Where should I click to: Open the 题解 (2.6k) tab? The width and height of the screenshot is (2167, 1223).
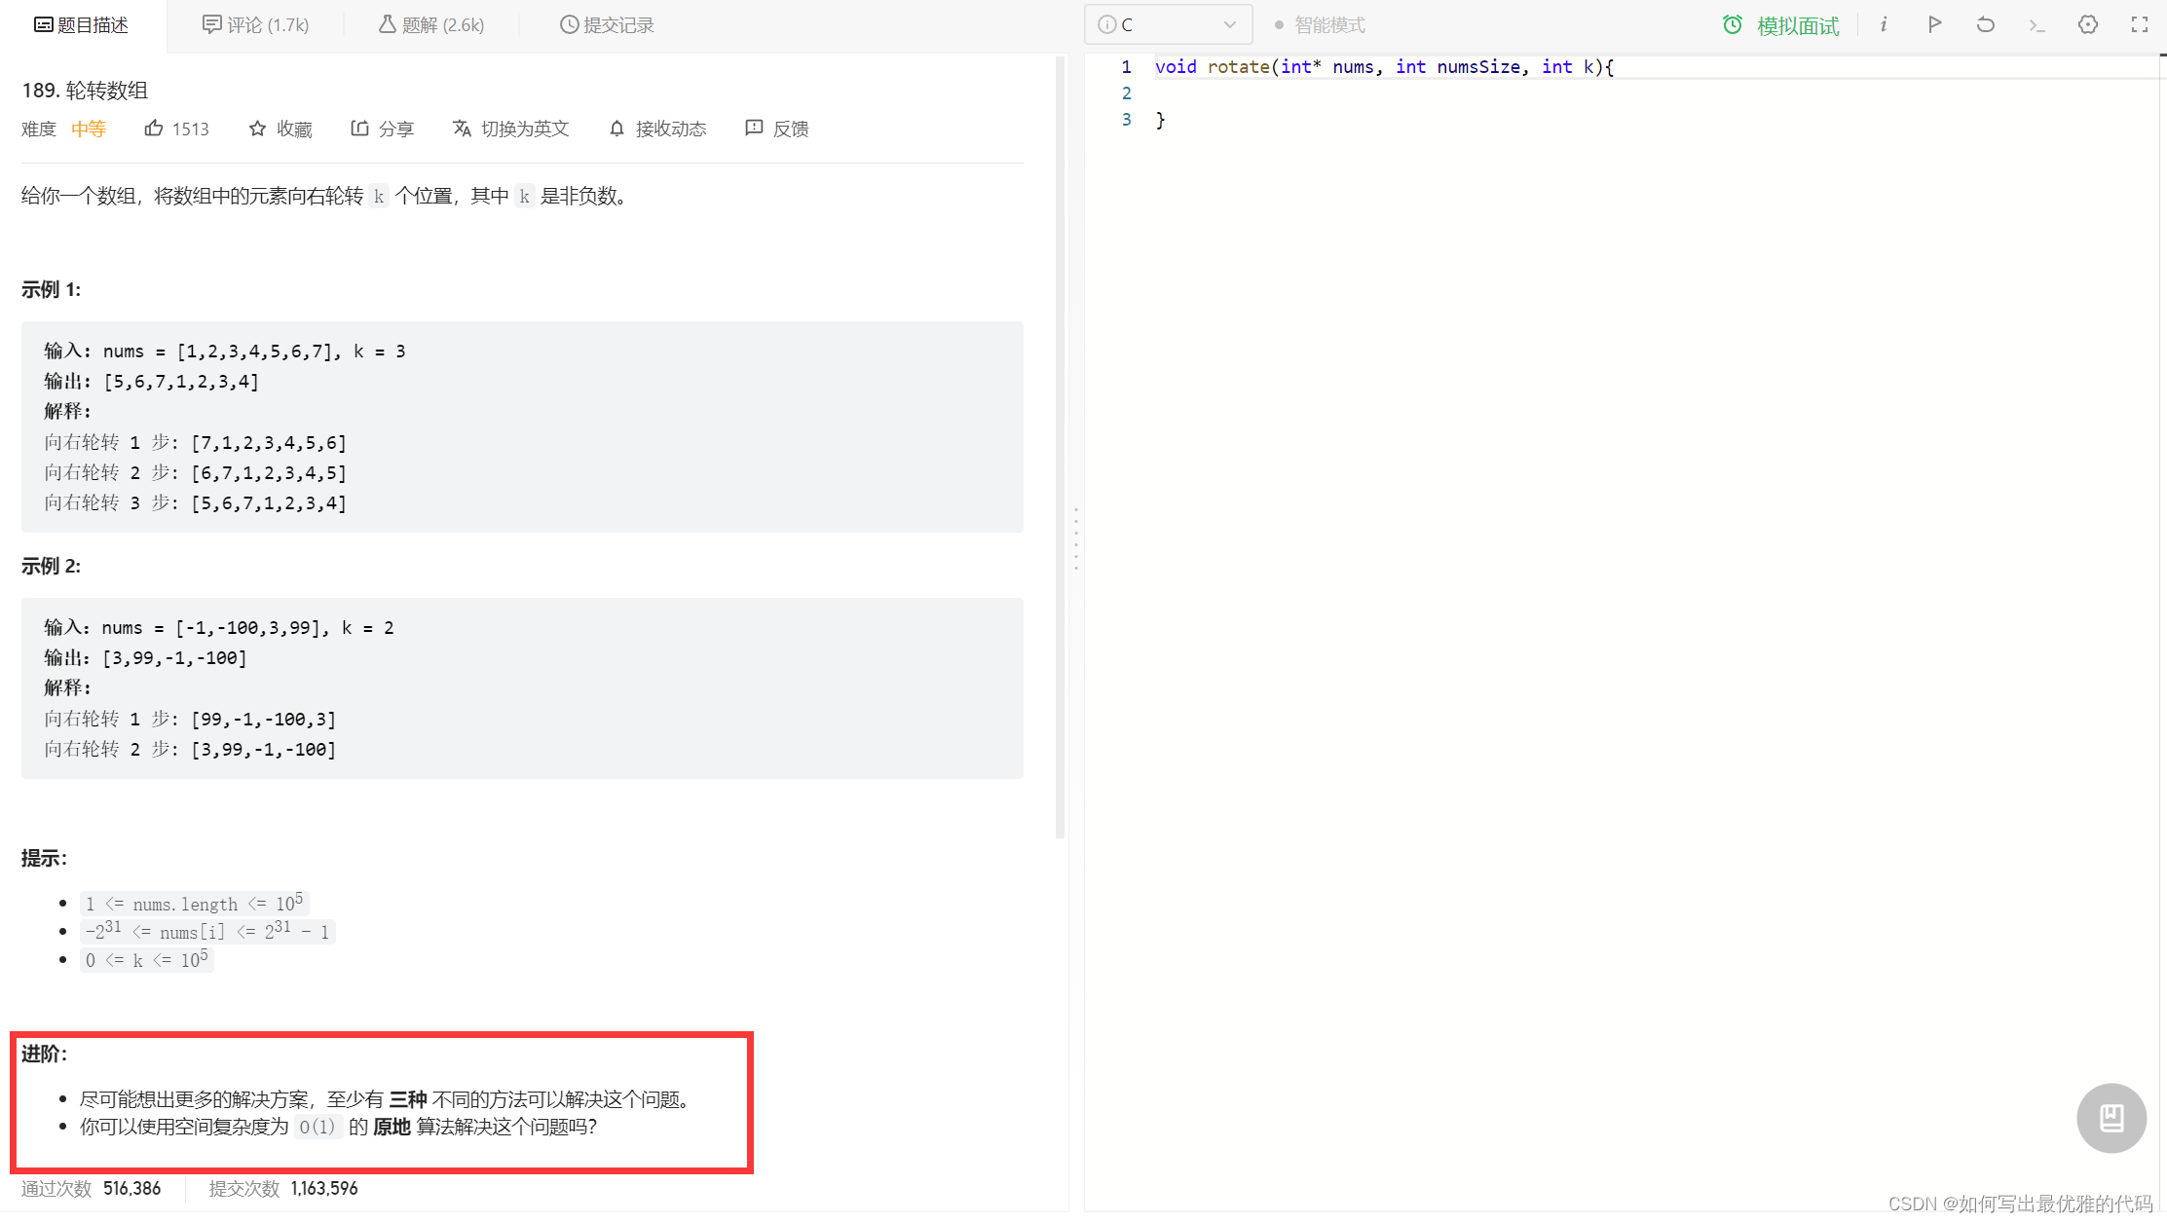coord(431,25)
